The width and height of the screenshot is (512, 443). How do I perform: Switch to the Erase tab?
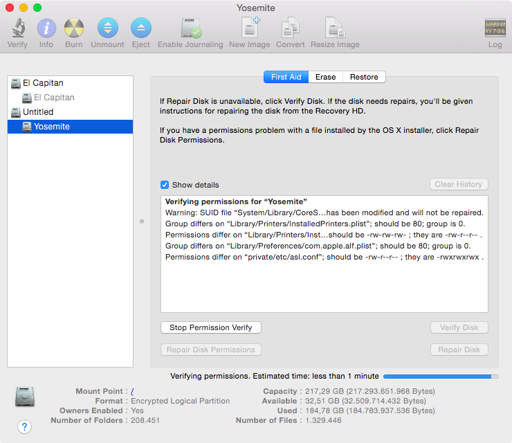coord(325,77)
